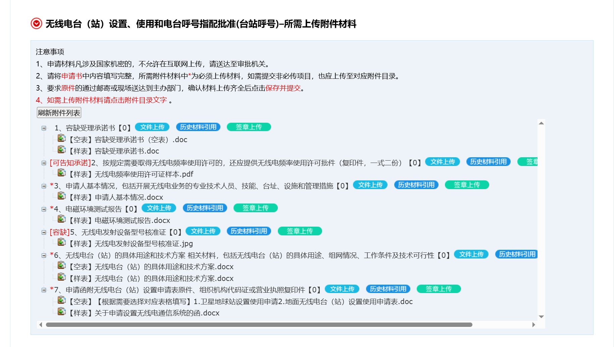
Task: Click 文件上传 for 电磁环境测试报告
Action: pos(159,208)
